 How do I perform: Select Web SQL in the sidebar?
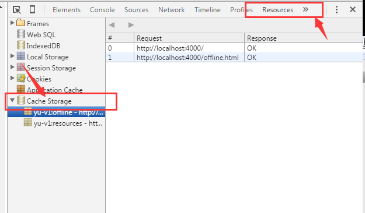pos(41,35)
